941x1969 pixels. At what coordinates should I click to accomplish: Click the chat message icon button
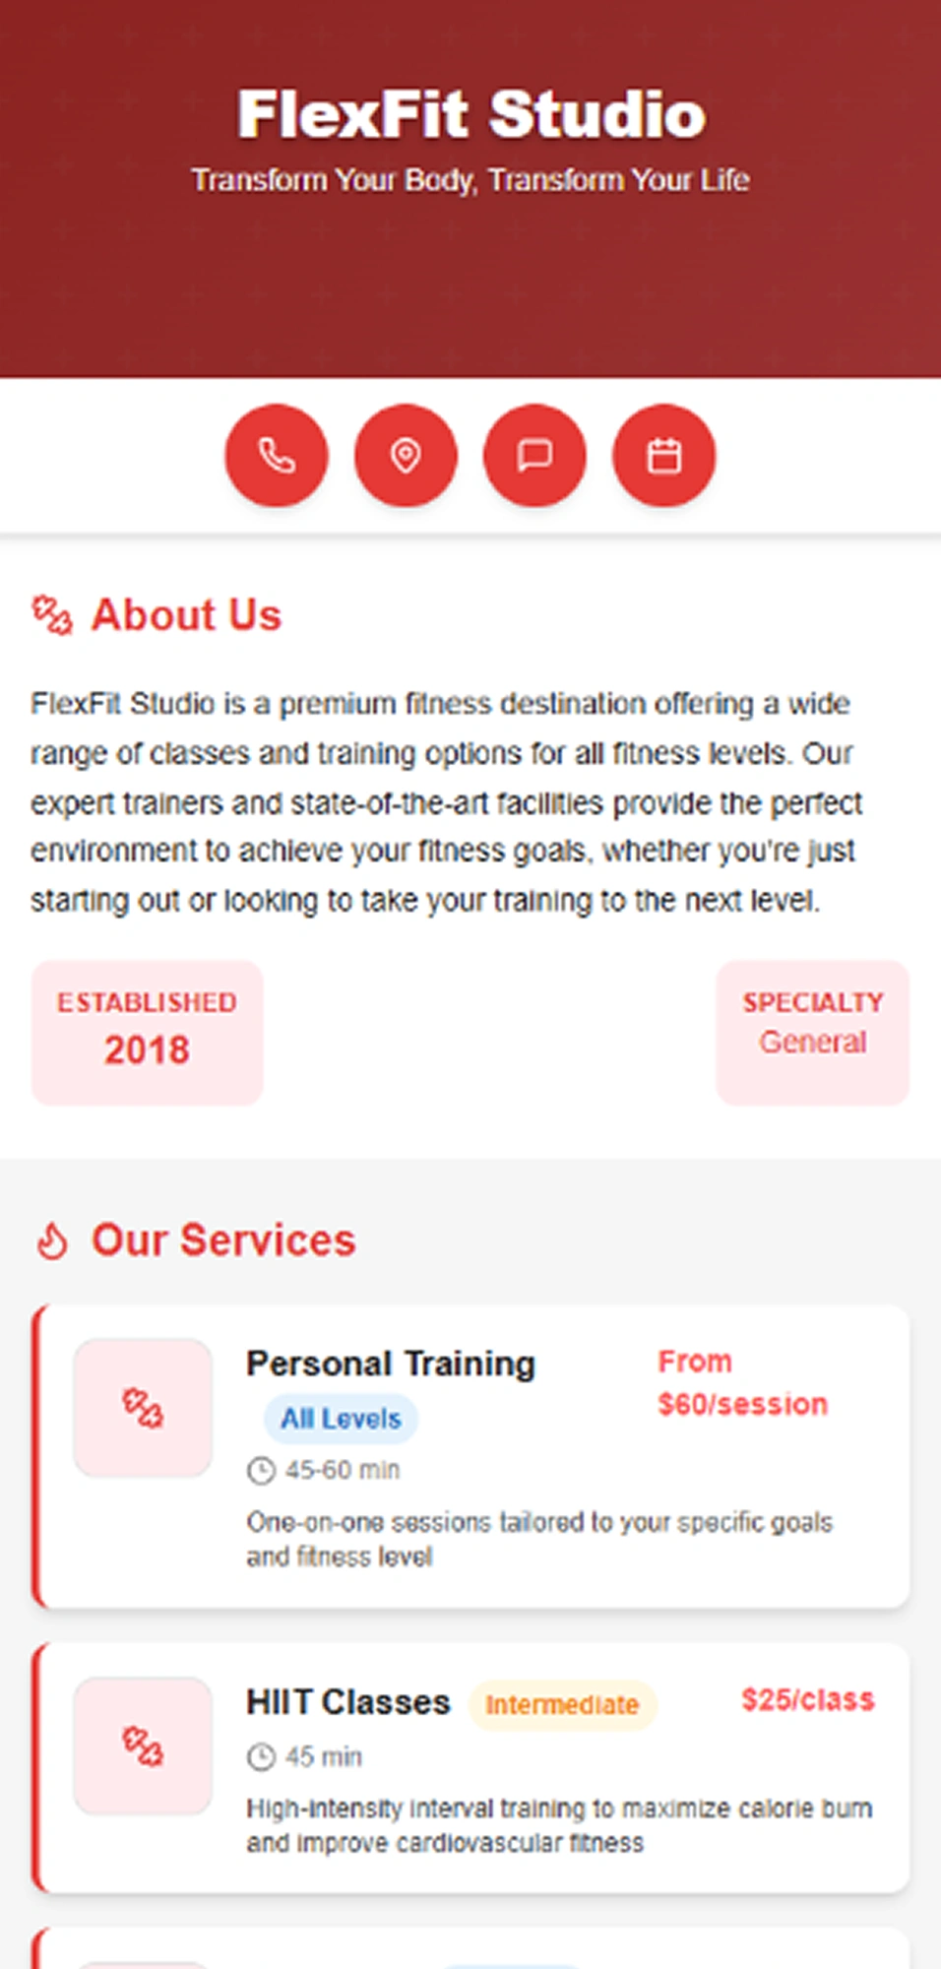tap(534, 456)
